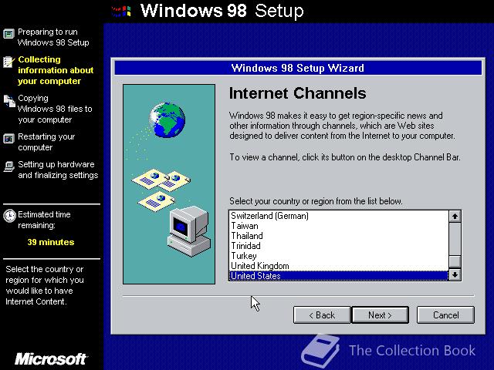The width and height of the screenshot is (494, 370).
Task: Click the Windows 98 Setup Wizard title bar
Action: tap(298, 68)
